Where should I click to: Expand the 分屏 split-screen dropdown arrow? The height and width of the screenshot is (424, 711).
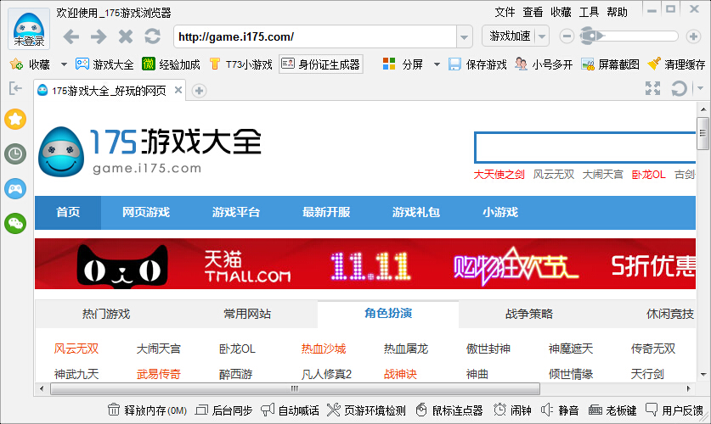point(437,64)
